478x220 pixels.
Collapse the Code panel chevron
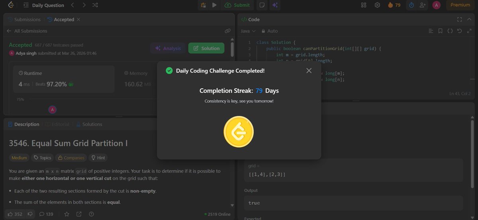point(469,19)
